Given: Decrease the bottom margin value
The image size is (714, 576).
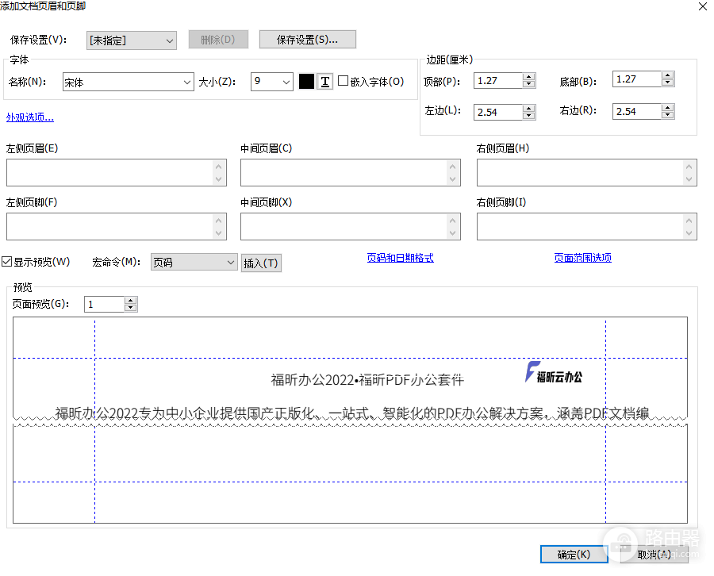Looking at the screenshot, I should (667, 83).
